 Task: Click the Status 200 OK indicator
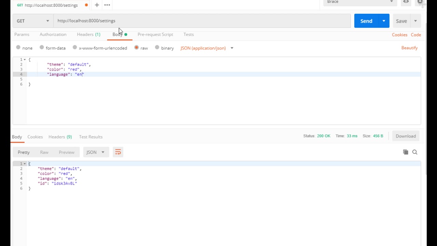[317, 136]
